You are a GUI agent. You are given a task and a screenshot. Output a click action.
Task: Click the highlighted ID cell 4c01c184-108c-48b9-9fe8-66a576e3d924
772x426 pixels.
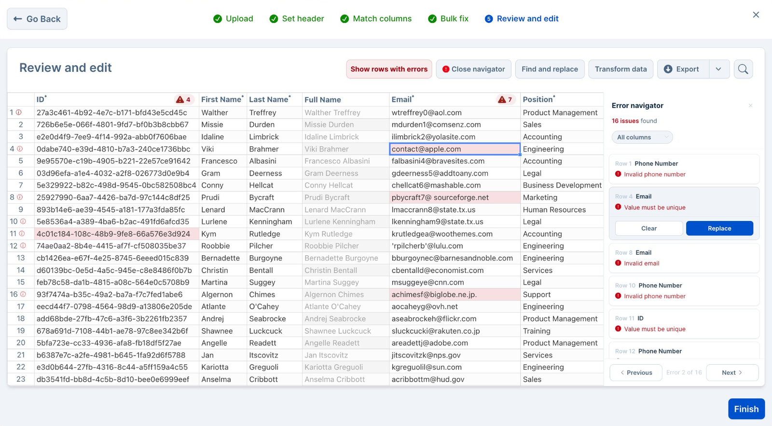pos(116,234)
